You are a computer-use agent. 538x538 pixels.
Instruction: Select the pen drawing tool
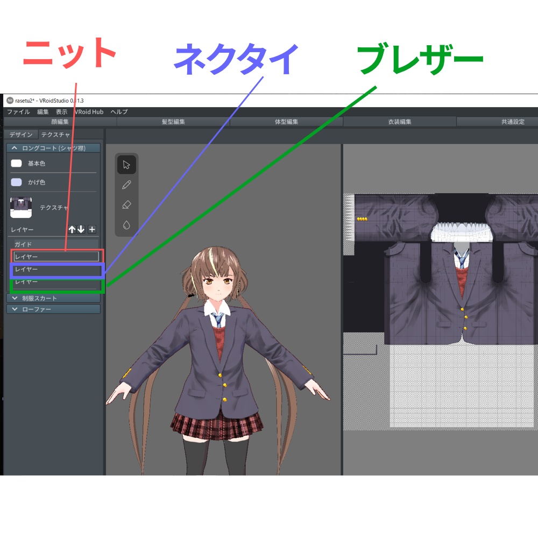click(126, 185)
